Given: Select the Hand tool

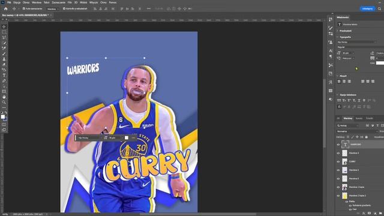Looking at the screenshot, I should (4, 97).
